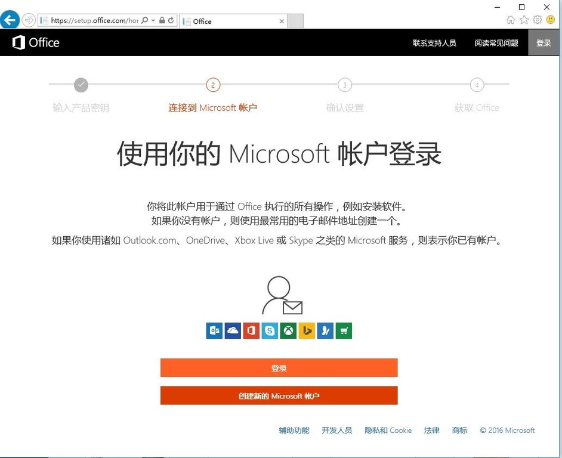Click the Outlook service tile icon
The height and width of the screenshot is (458, 562).
[214, 330]
